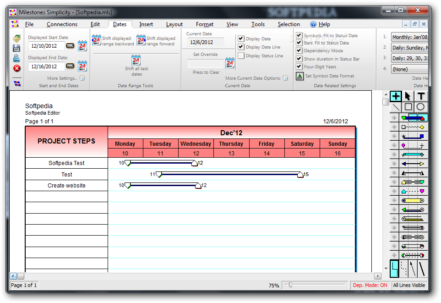The width and height of the screenshot is (441, 303).
Task: Toggle Display Date Line checkbox
Action: (241, 47)
